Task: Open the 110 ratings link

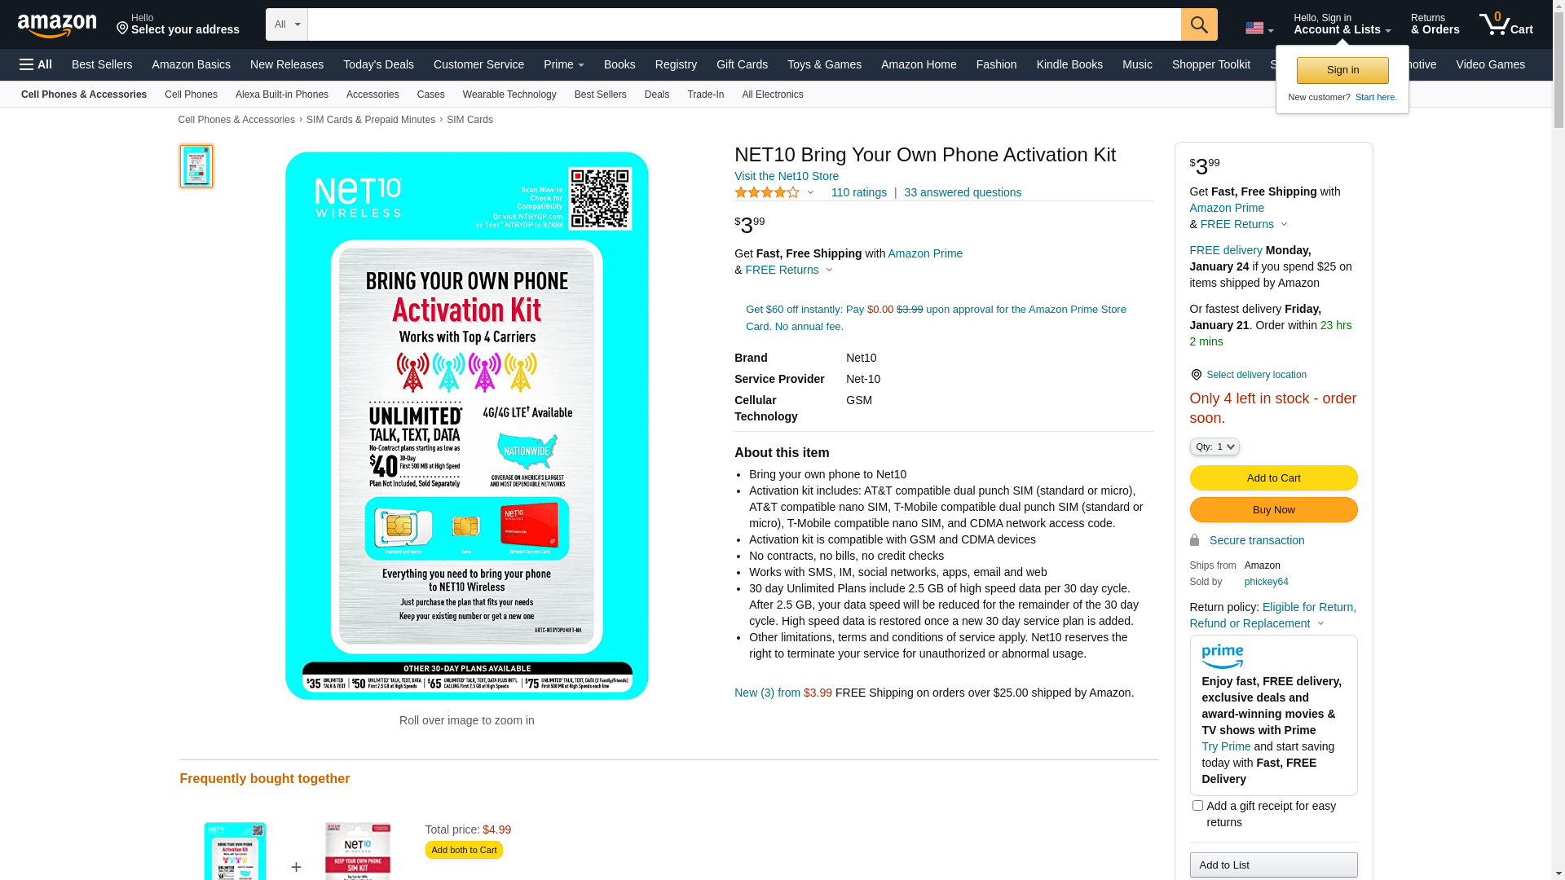Action: [858, 192]
